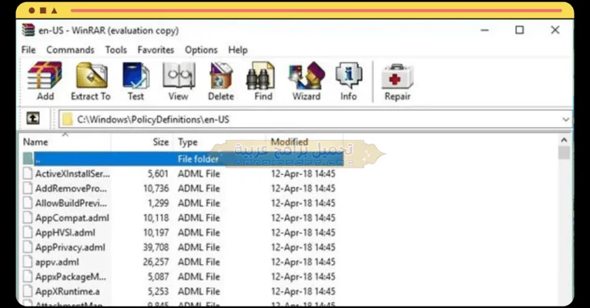Image resolution: width=590 pixels, height=308 pixels.
Task: Click the file icon beside ActiveXInstallSer...
Action: [x=28, y=174]
